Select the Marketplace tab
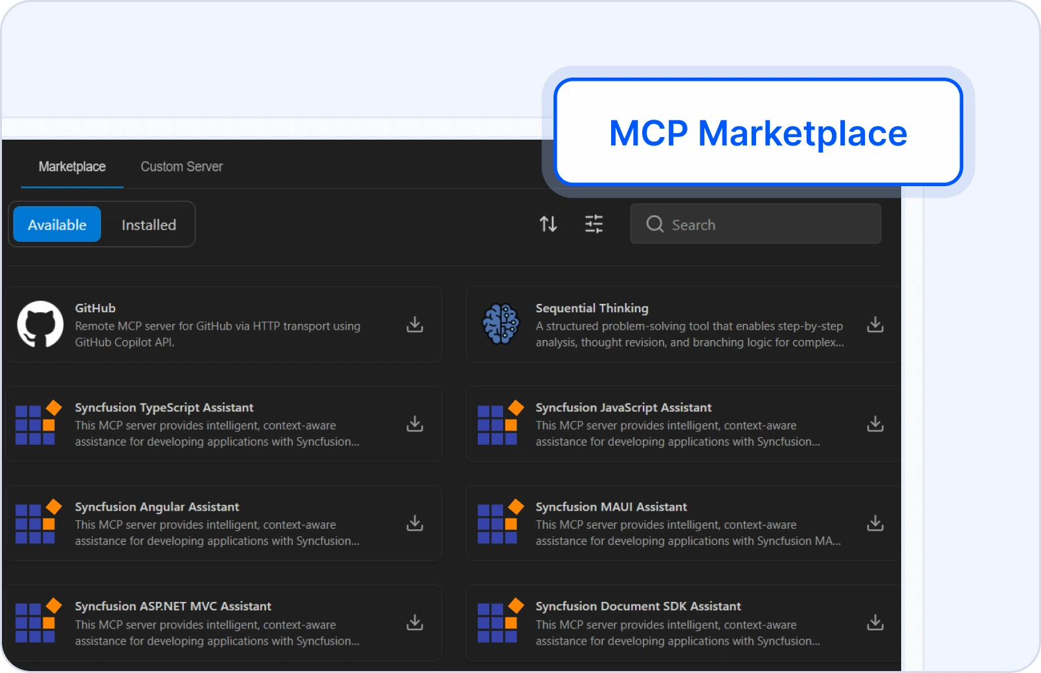Image resolution: width=1041 pixels, height=673 pixels. tap(72, 166)
